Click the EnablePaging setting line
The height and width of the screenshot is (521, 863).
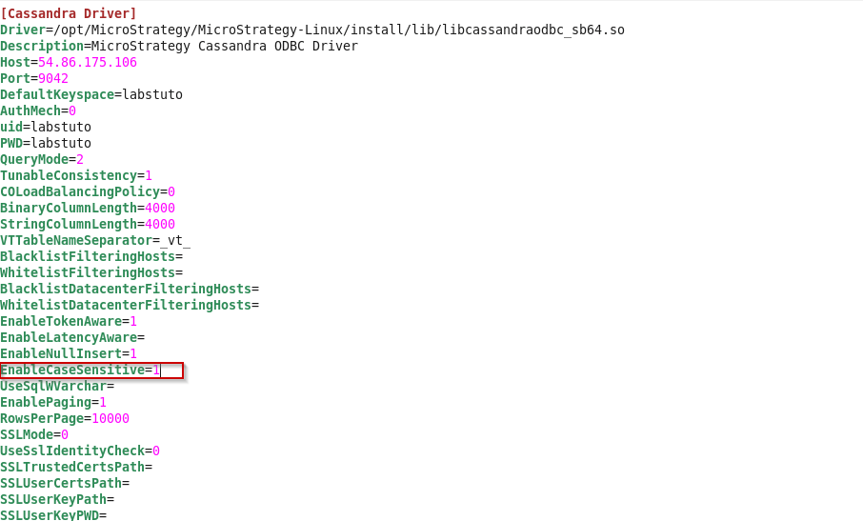53,402
